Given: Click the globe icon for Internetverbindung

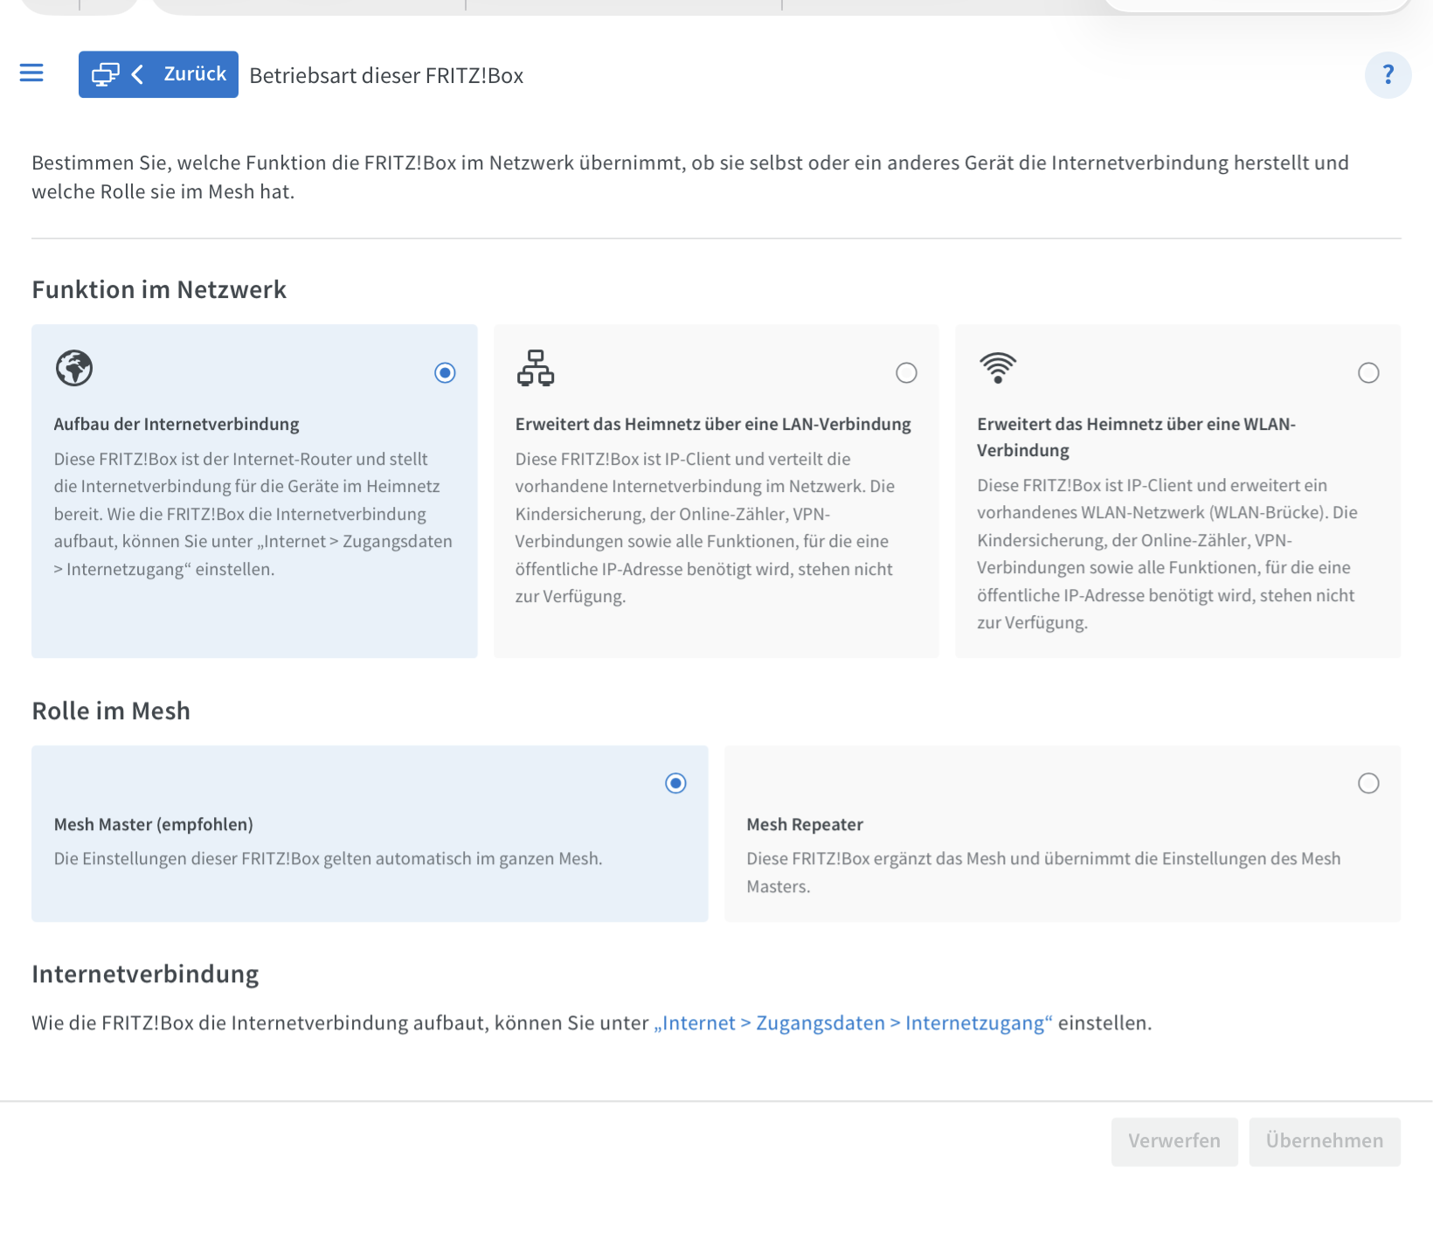Looking at the screenshot, I should click(x=74, y=368).
